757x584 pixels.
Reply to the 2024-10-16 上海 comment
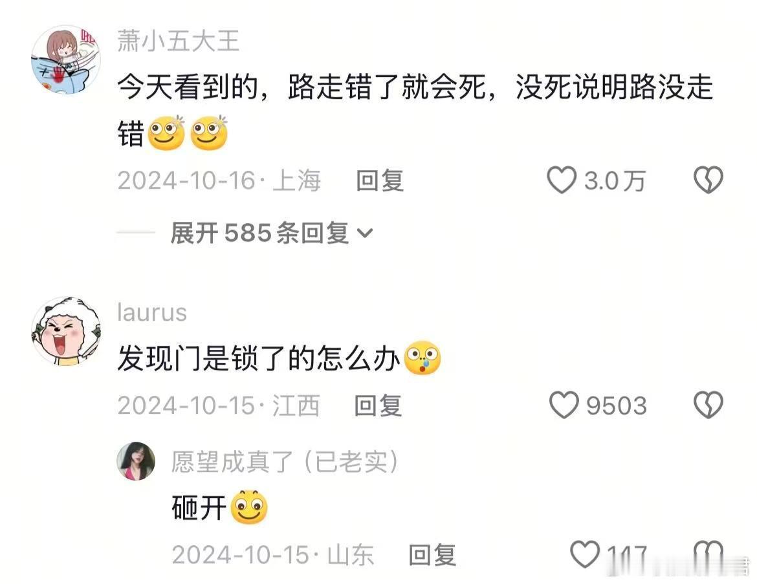pyautogui.click(x=380, y=180)
